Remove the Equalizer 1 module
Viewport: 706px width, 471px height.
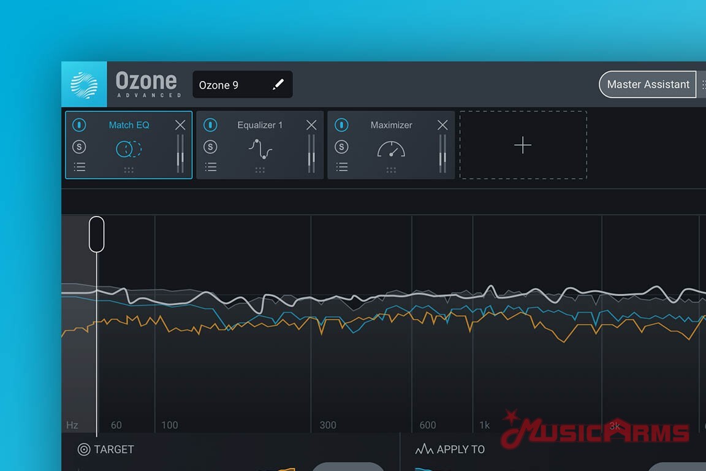pos(311,125)
